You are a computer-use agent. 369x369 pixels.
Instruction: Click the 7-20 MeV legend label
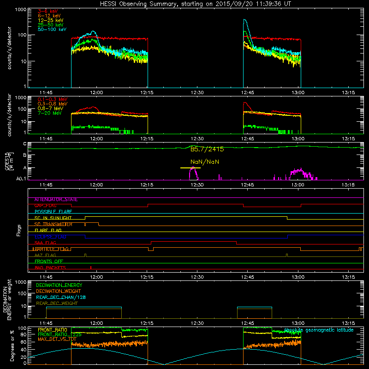(50, 113)
